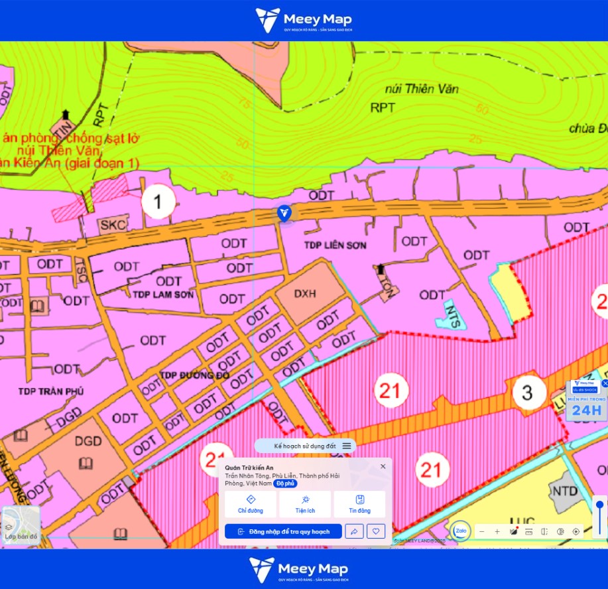608x589 pixels.
Task: Click the blue location pin marker on the map
Action: [x=284, y=213]
